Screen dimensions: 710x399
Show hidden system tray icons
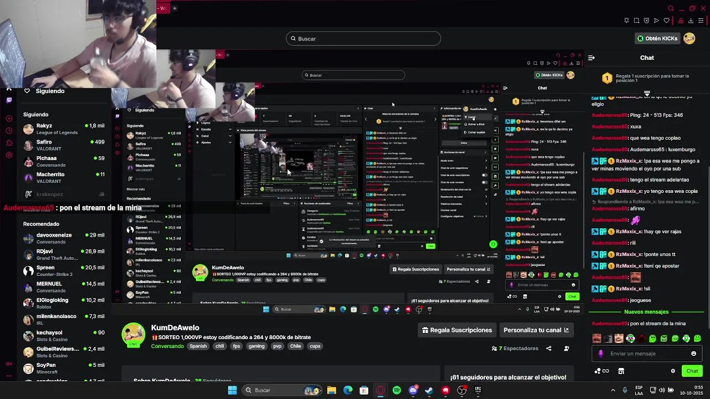coord(613,390)
